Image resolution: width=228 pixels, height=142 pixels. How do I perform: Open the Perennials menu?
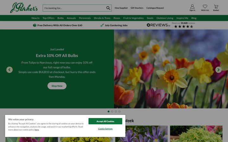(x=85, y=18)
